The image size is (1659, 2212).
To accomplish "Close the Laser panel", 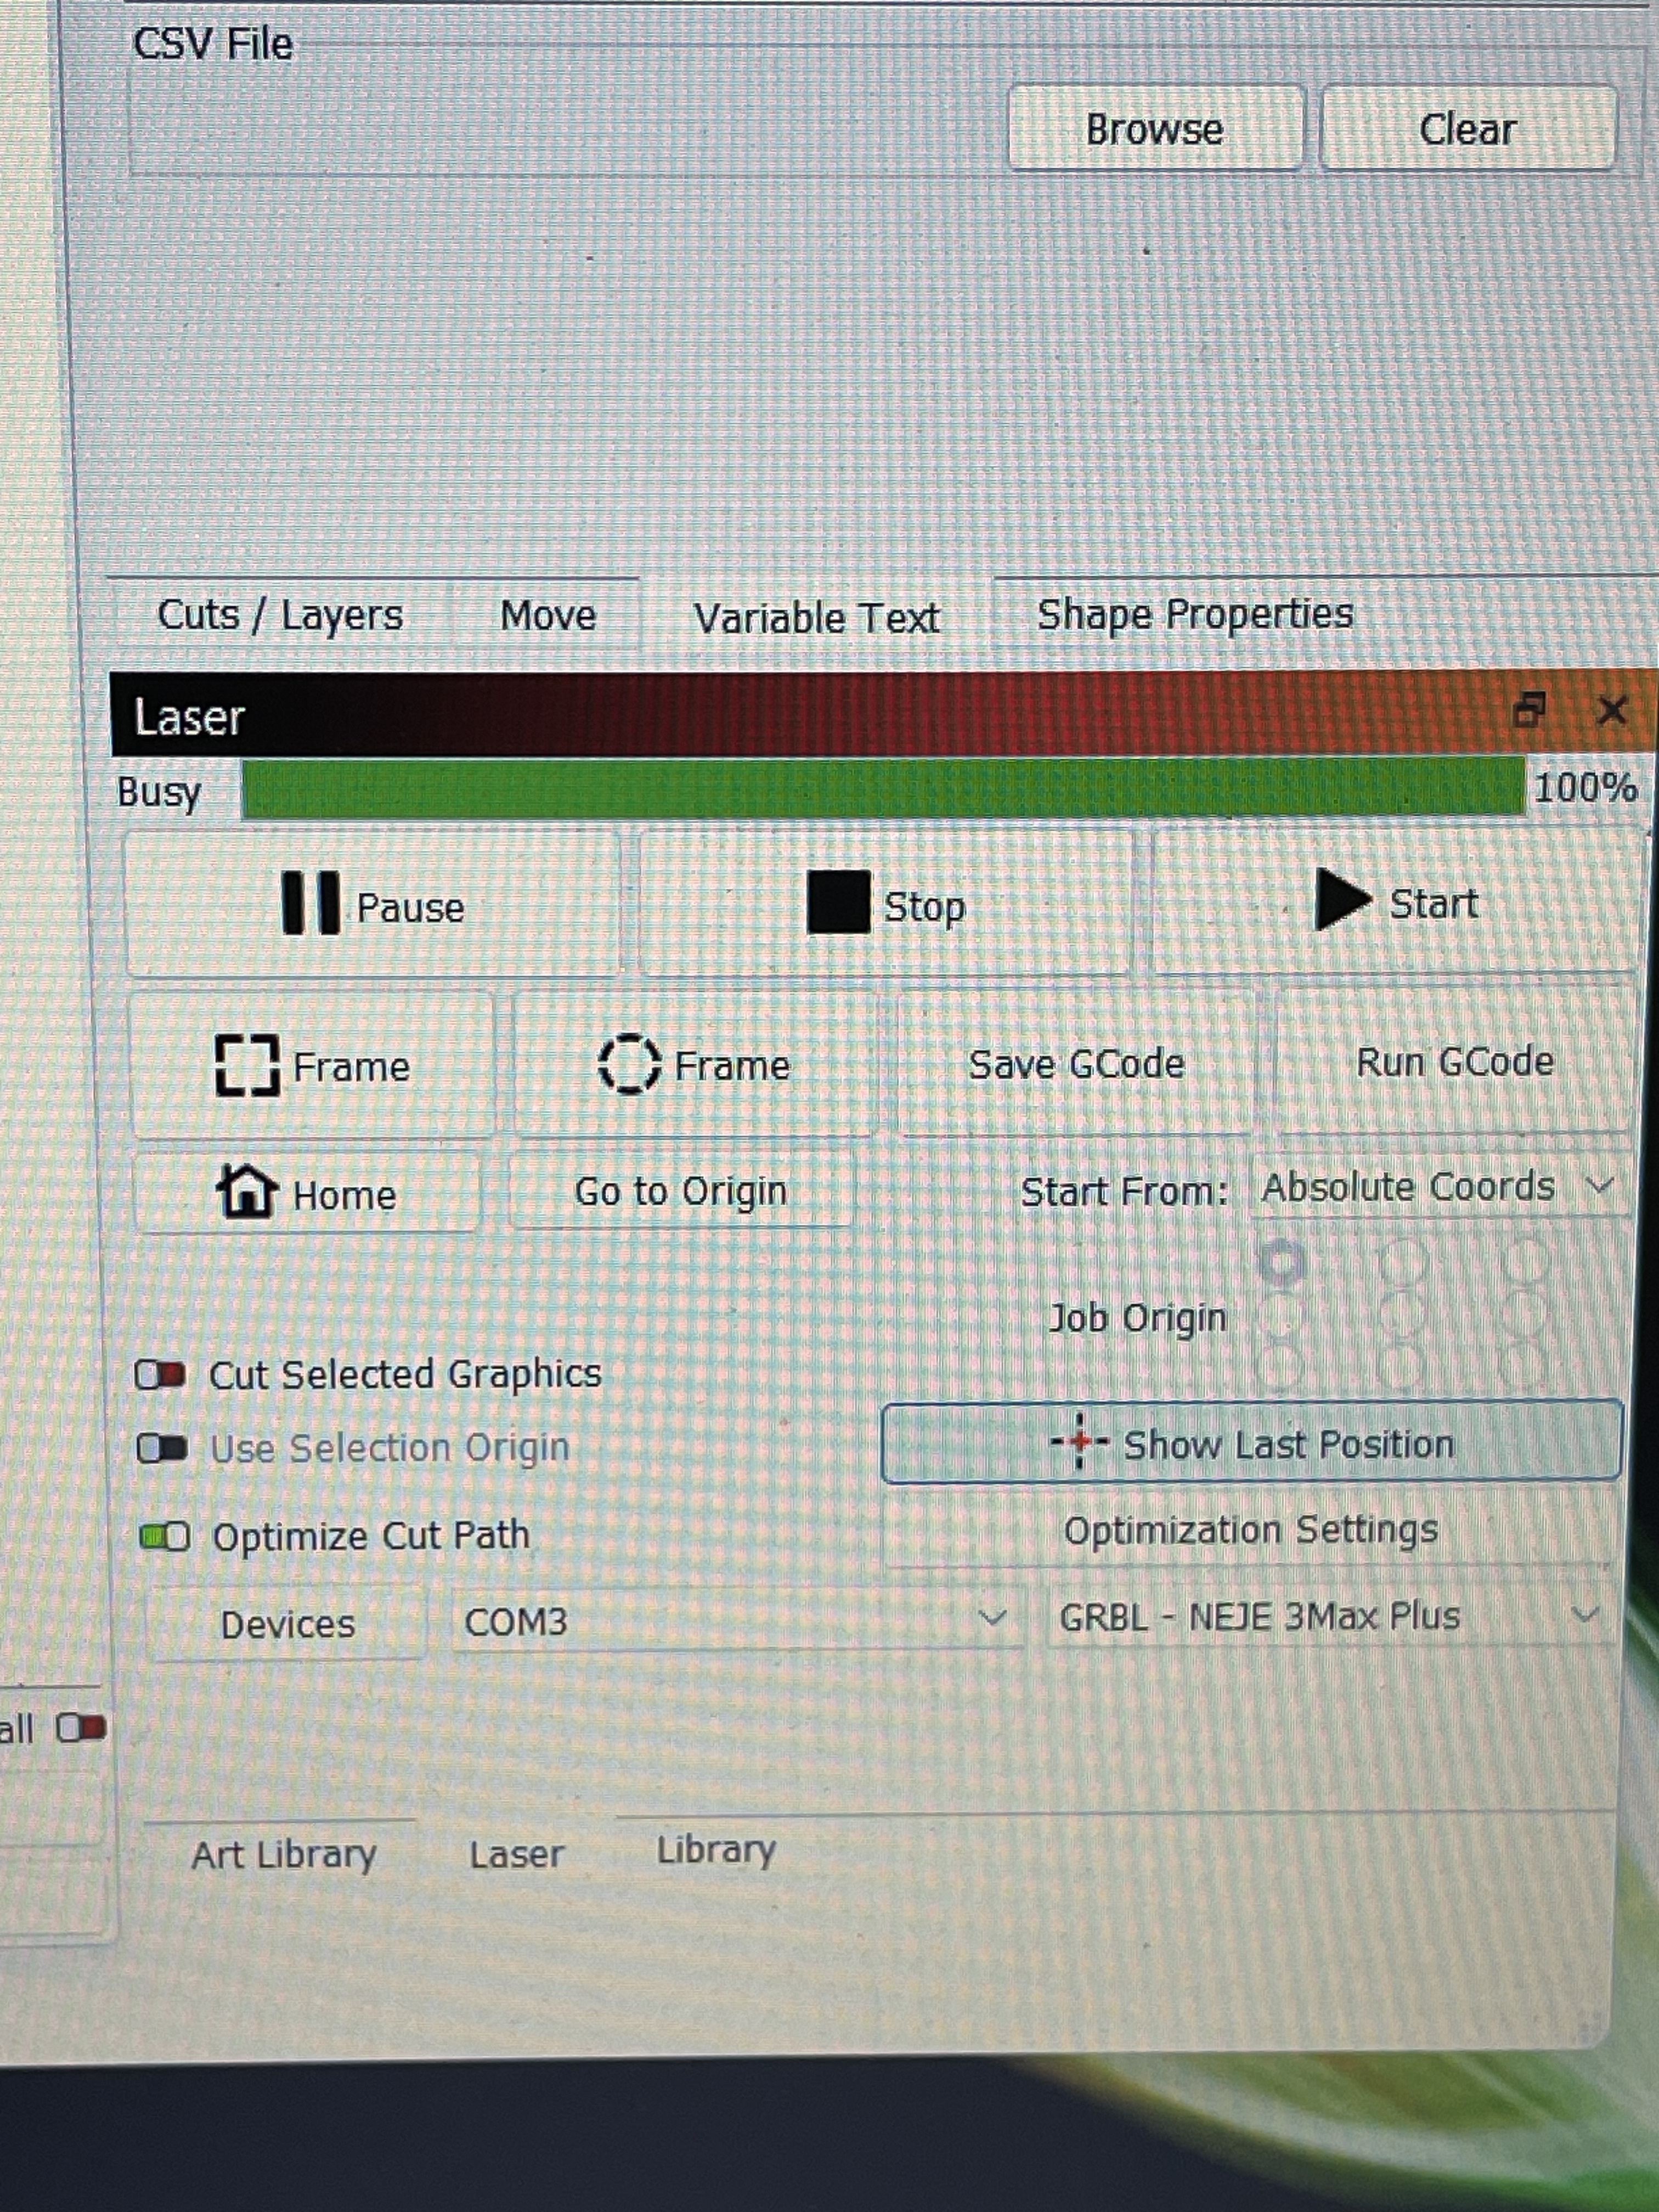I will click(1611, 711).
